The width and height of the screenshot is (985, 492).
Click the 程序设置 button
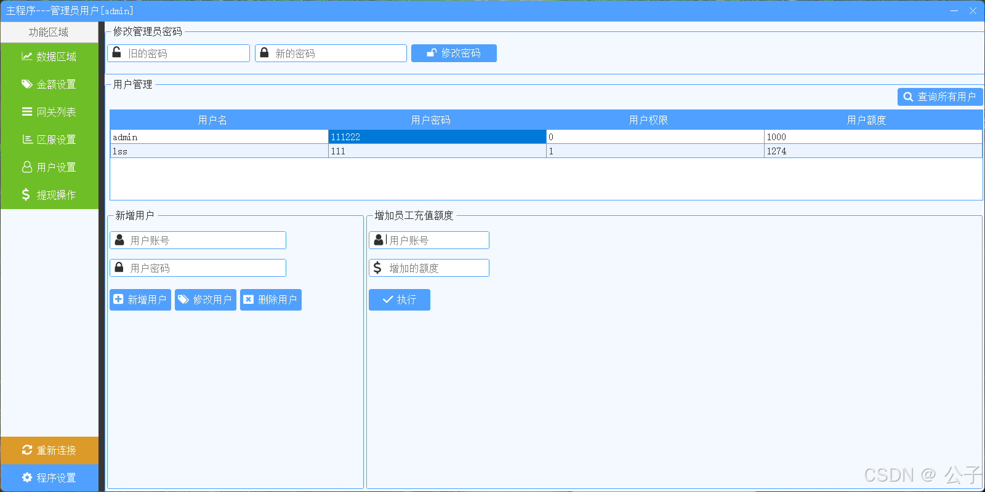(49, 478)
